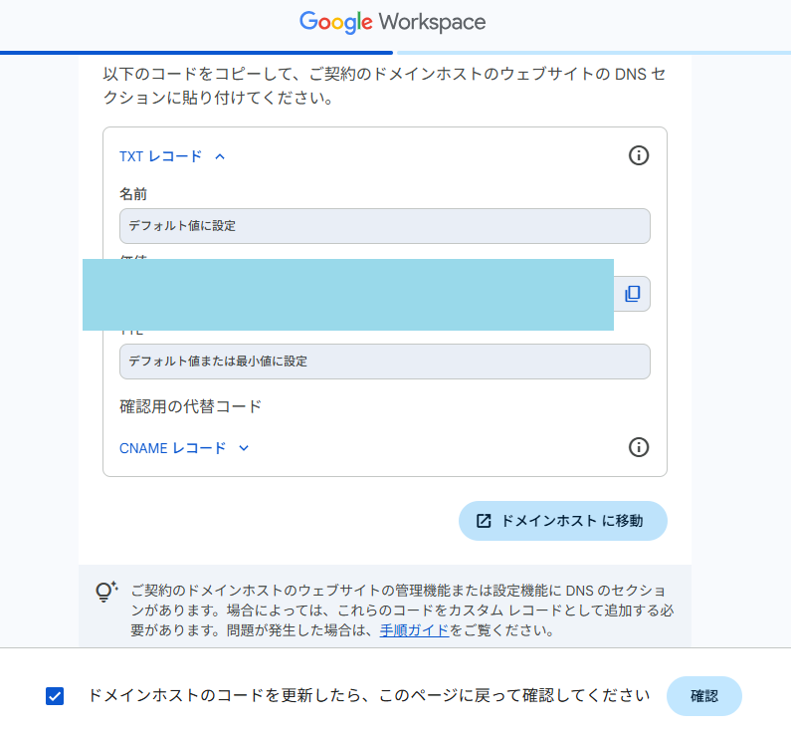Click the 確認用の代替コード heading

190,406
